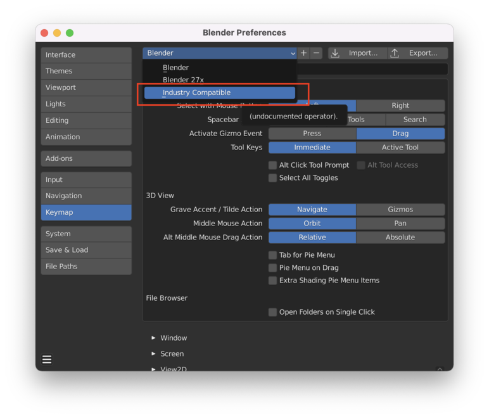
Task: Set middle mouse action to Orbit
Action: coord(312,224)
